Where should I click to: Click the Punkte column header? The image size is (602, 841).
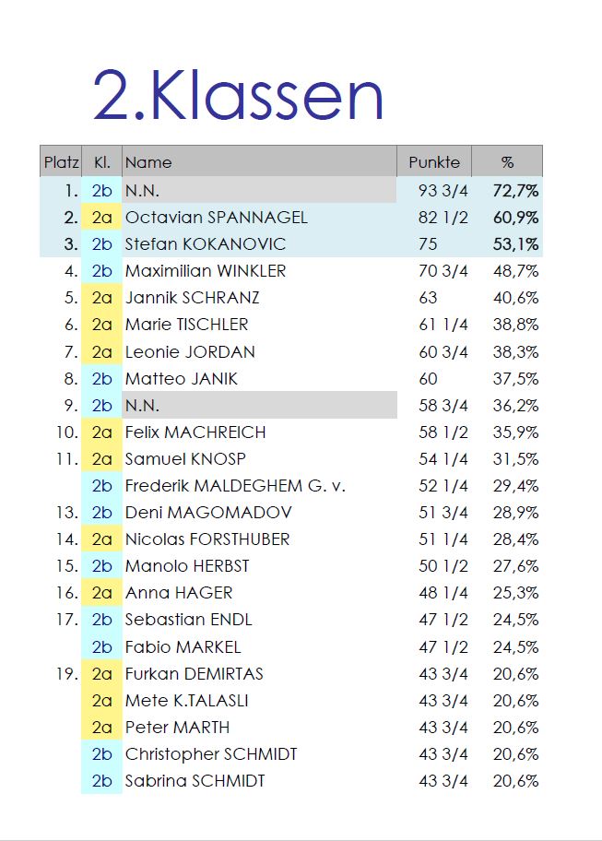[434, 161]
